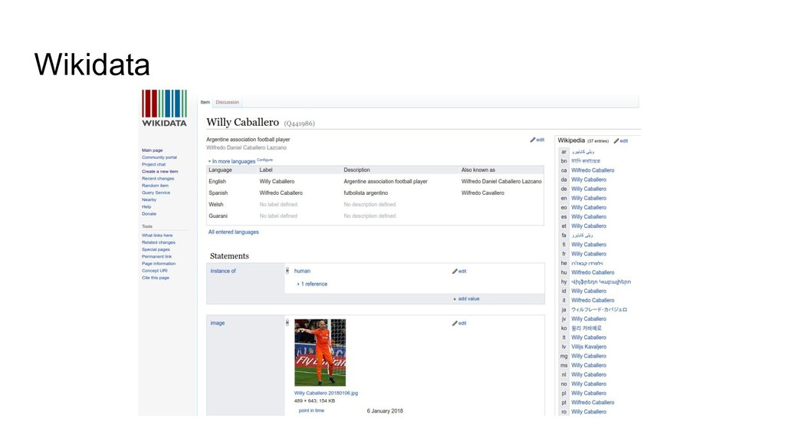Viewport: 785px width, 442px height.
Task: Open English (en) Willy Caballero article
Action: click(589, 198)
